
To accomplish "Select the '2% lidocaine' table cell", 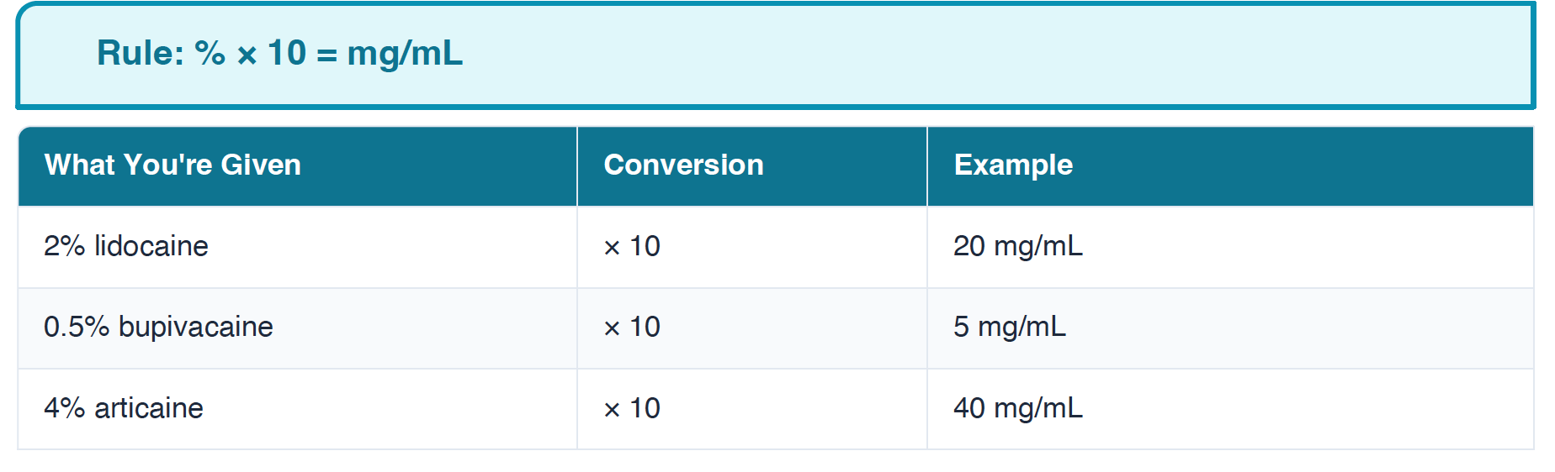I will pyautogui.click(x=126, y=246).
